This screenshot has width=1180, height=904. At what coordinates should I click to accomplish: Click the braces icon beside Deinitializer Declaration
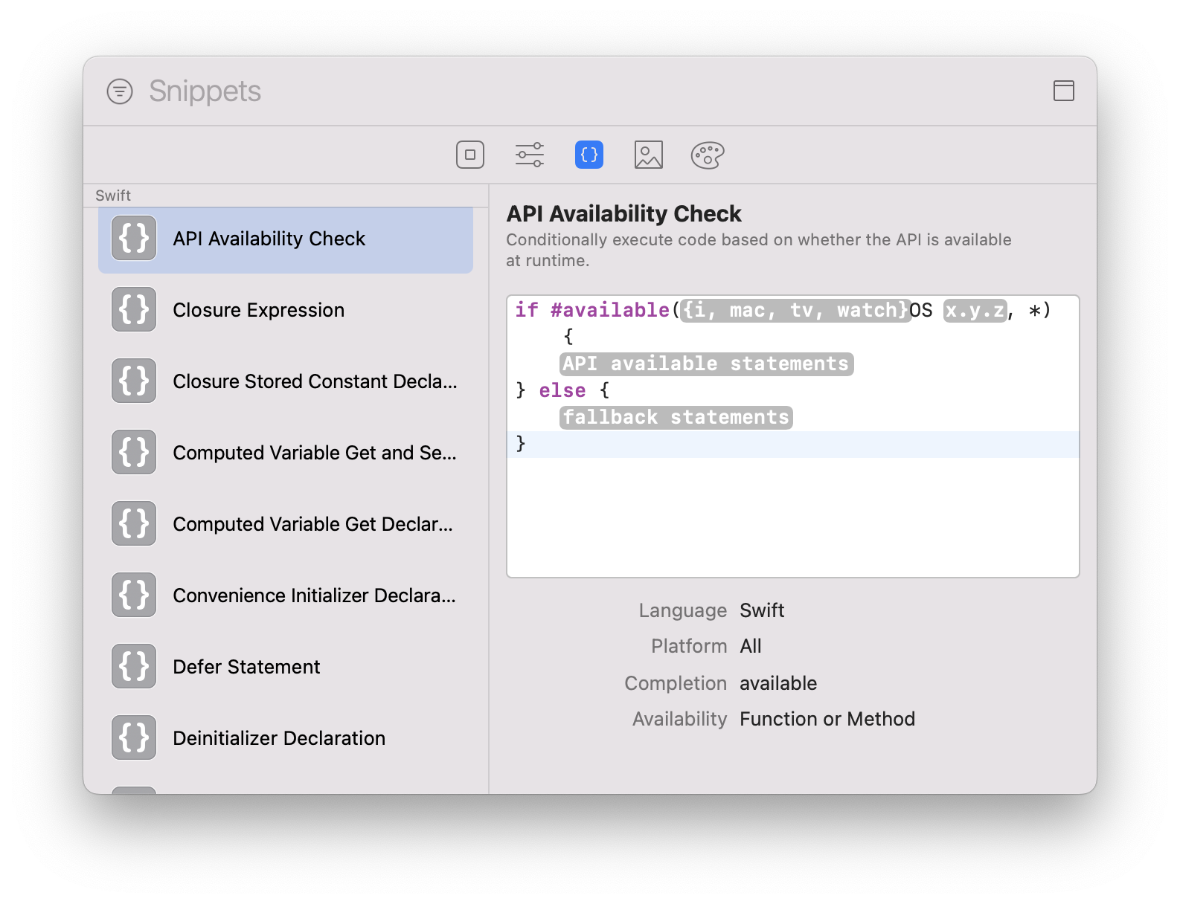coord(134,737)
